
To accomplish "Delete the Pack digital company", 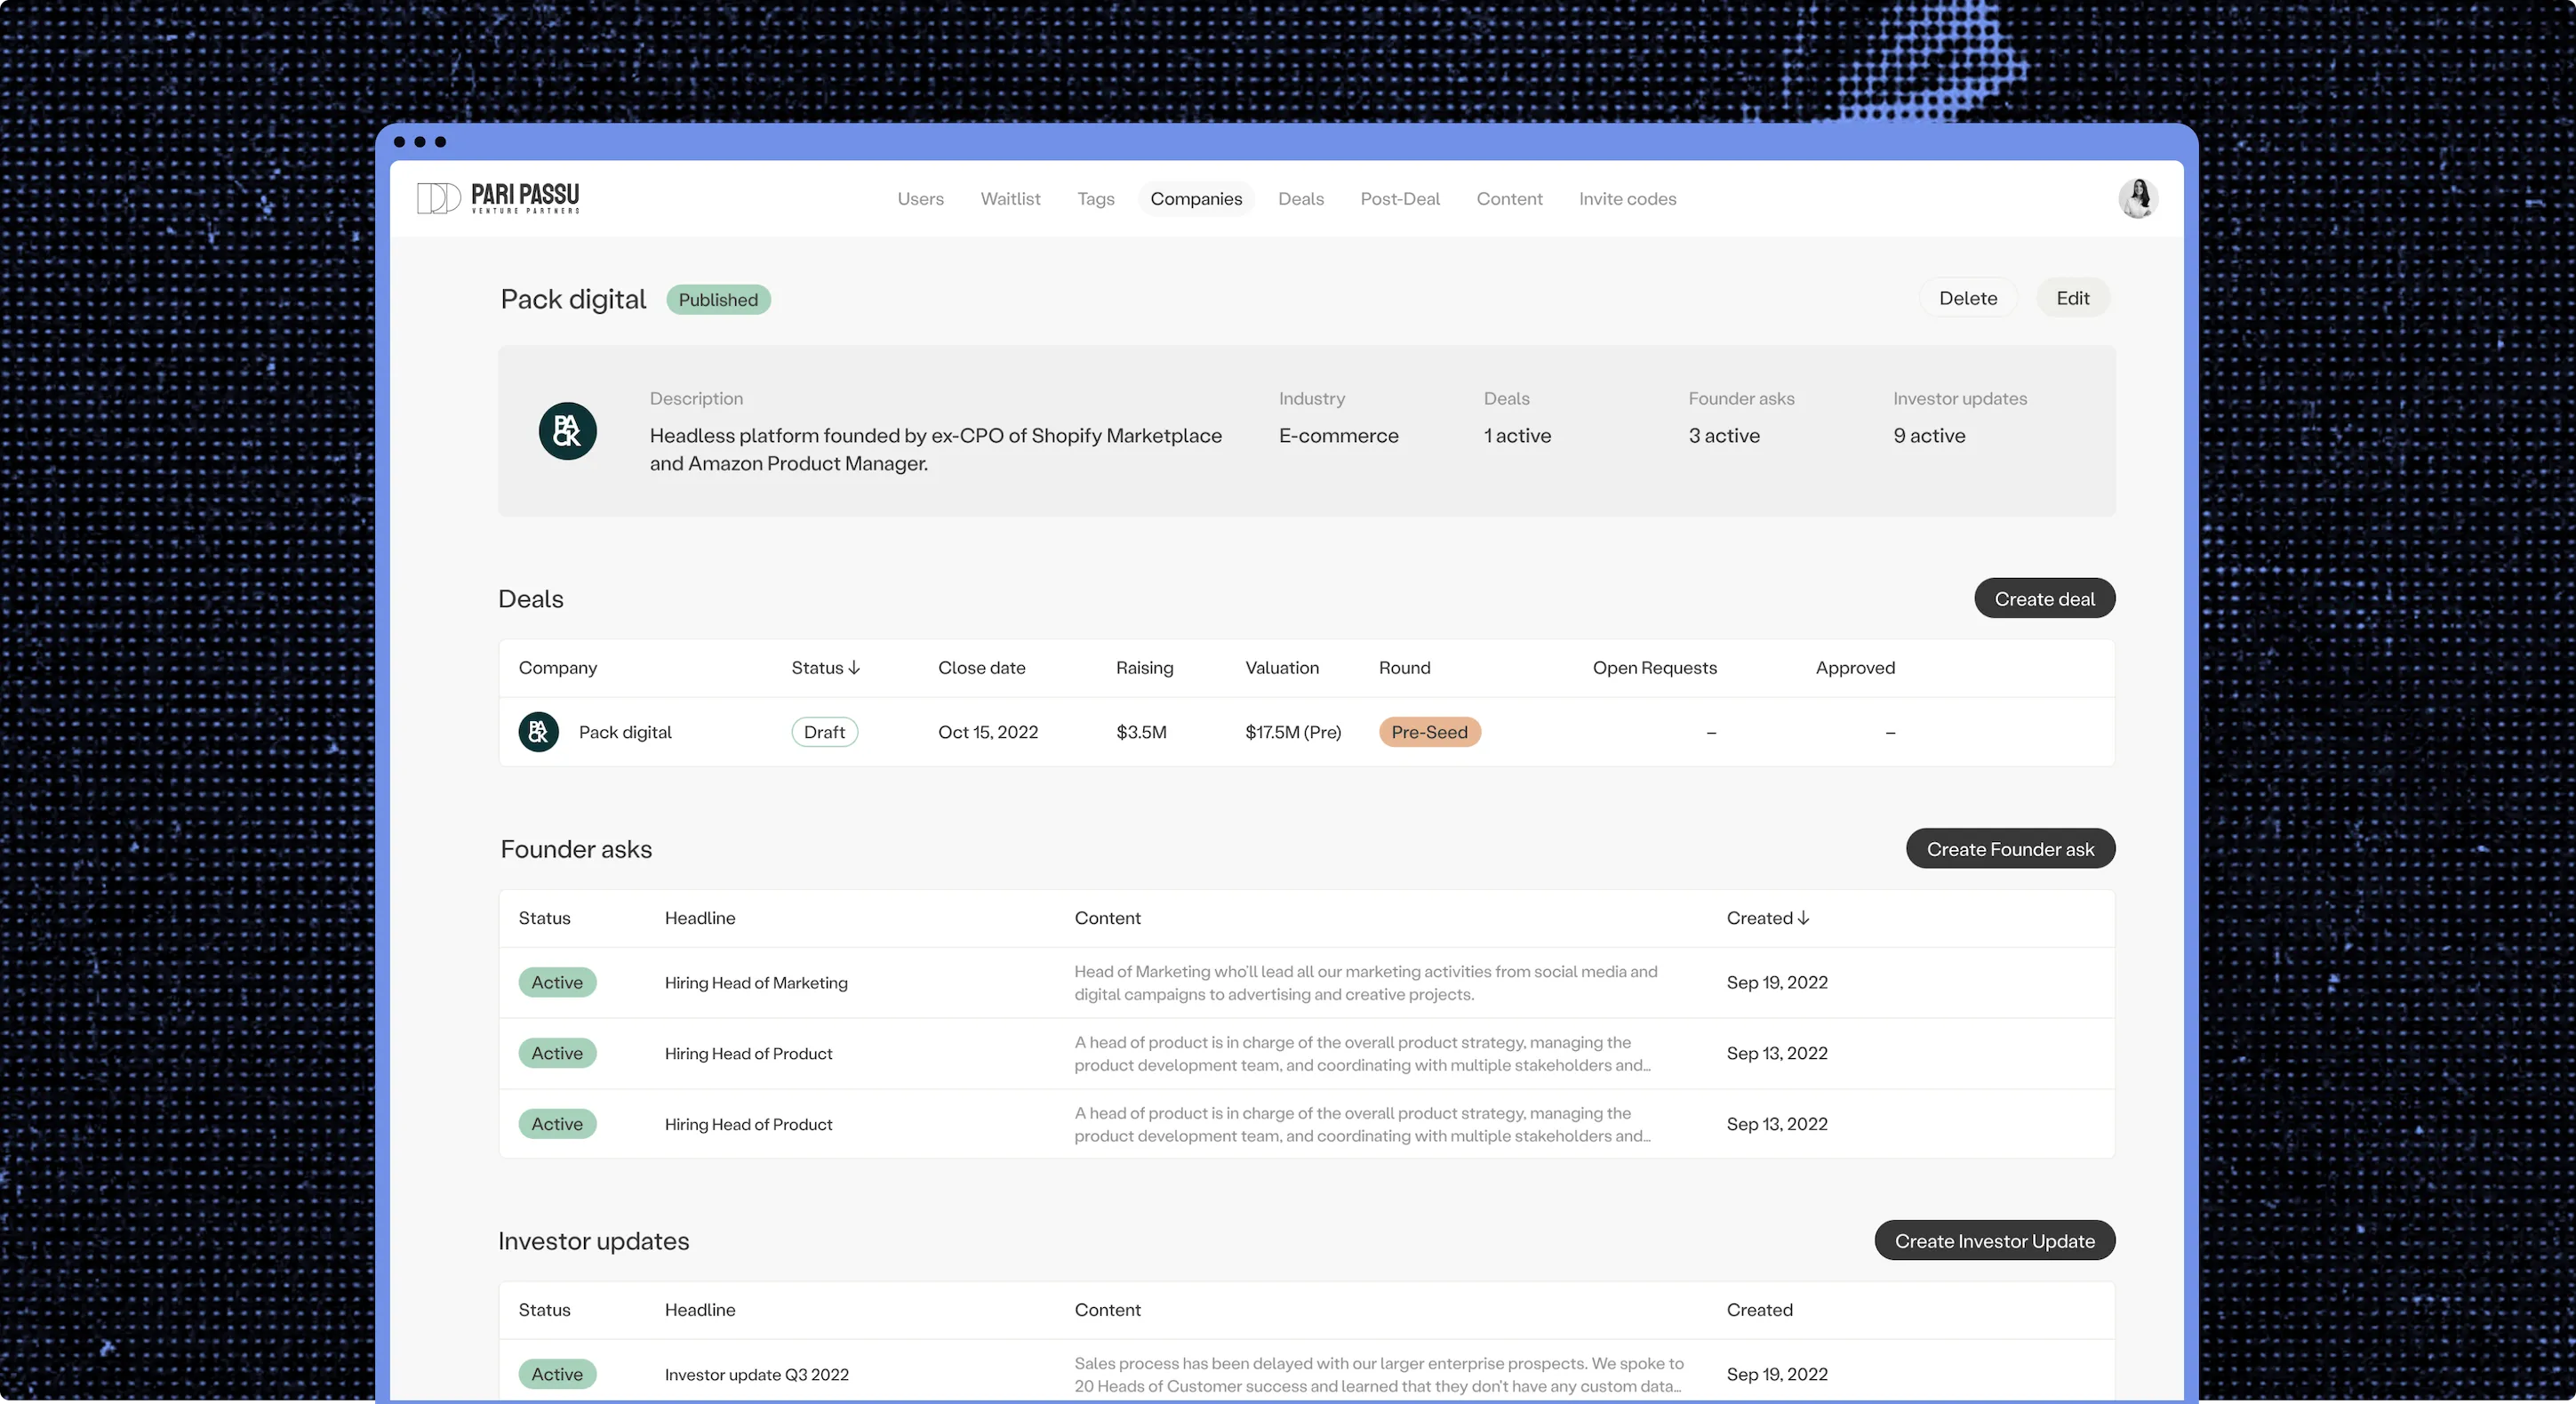I will click(1967, 298).
